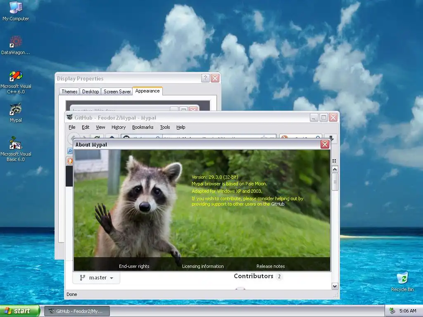Click the Mypal raccoon icon in title bar
Image resolution: width=423 pixels, height=317 pixels.
pyautogui.click(x=69, y=118)
